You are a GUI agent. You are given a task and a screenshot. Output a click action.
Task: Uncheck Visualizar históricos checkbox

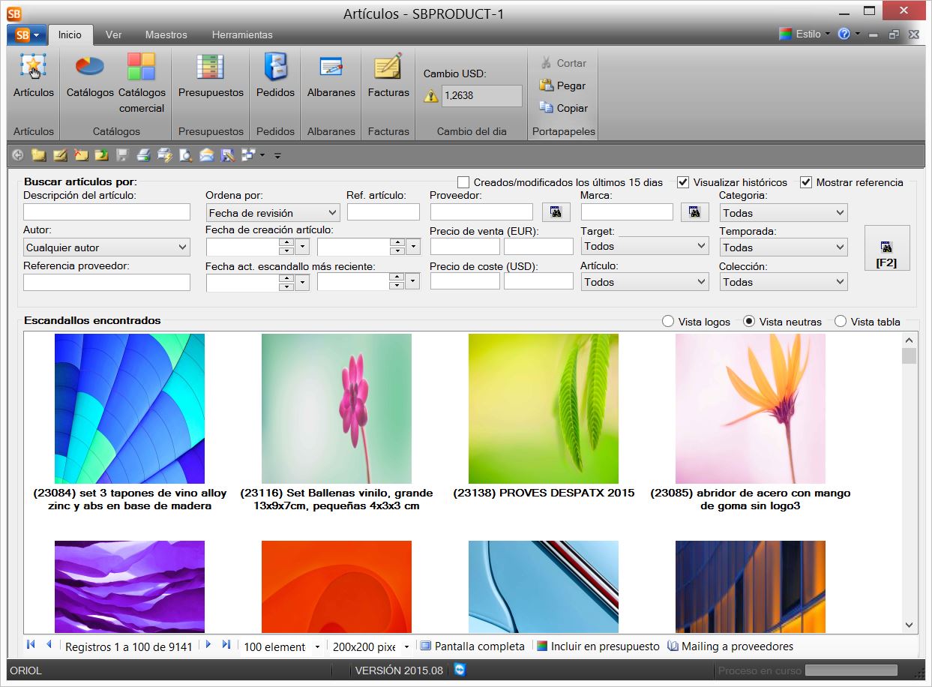683,182
